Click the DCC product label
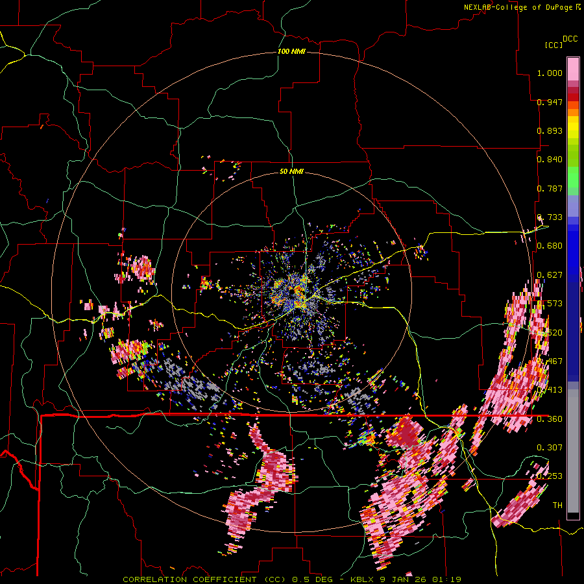The image size is (584, 584). pyautogui.click(x=570, y=39)
